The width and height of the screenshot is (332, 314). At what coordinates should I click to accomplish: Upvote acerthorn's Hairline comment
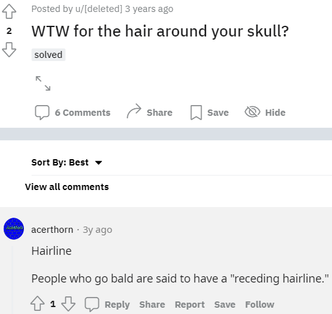coord(37,304)
